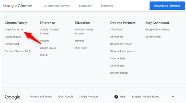
Task: Click the Dev and Partners heading
Action: pyautogui.click(x=123, y=23)
